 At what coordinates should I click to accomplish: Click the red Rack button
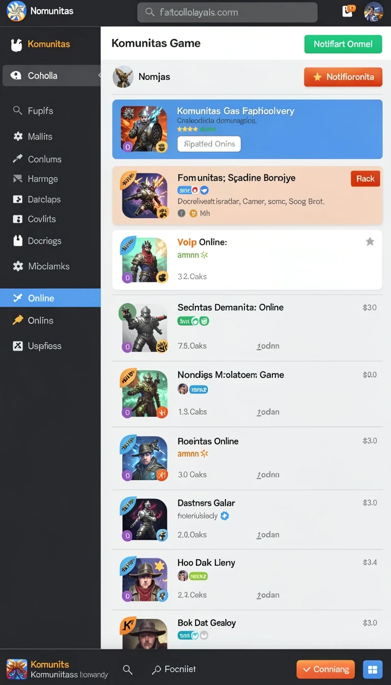click(365, 178)
